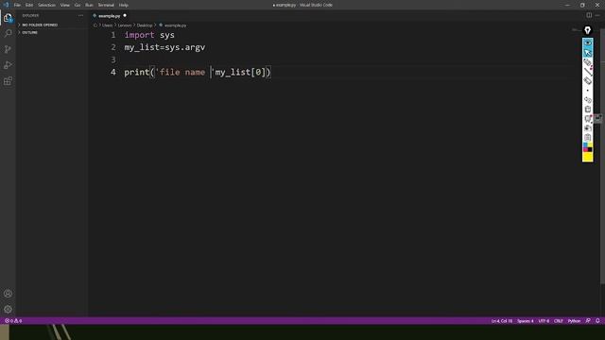The height and width of the screenshot is (340, 605).
Task: Click the VS Code logo icon in title bar
Action: (x=6, y=5)
